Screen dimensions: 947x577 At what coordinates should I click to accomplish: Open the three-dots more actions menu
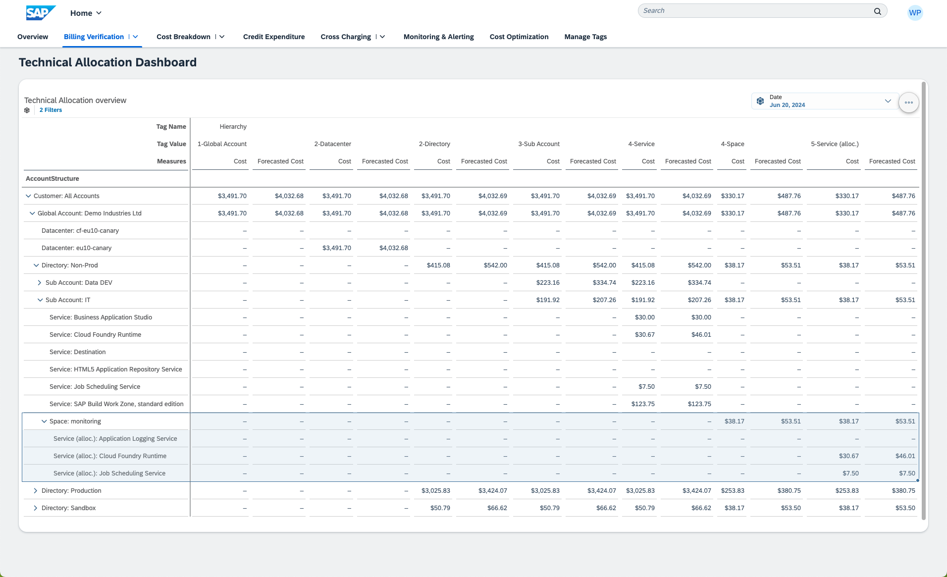(908, 103)
